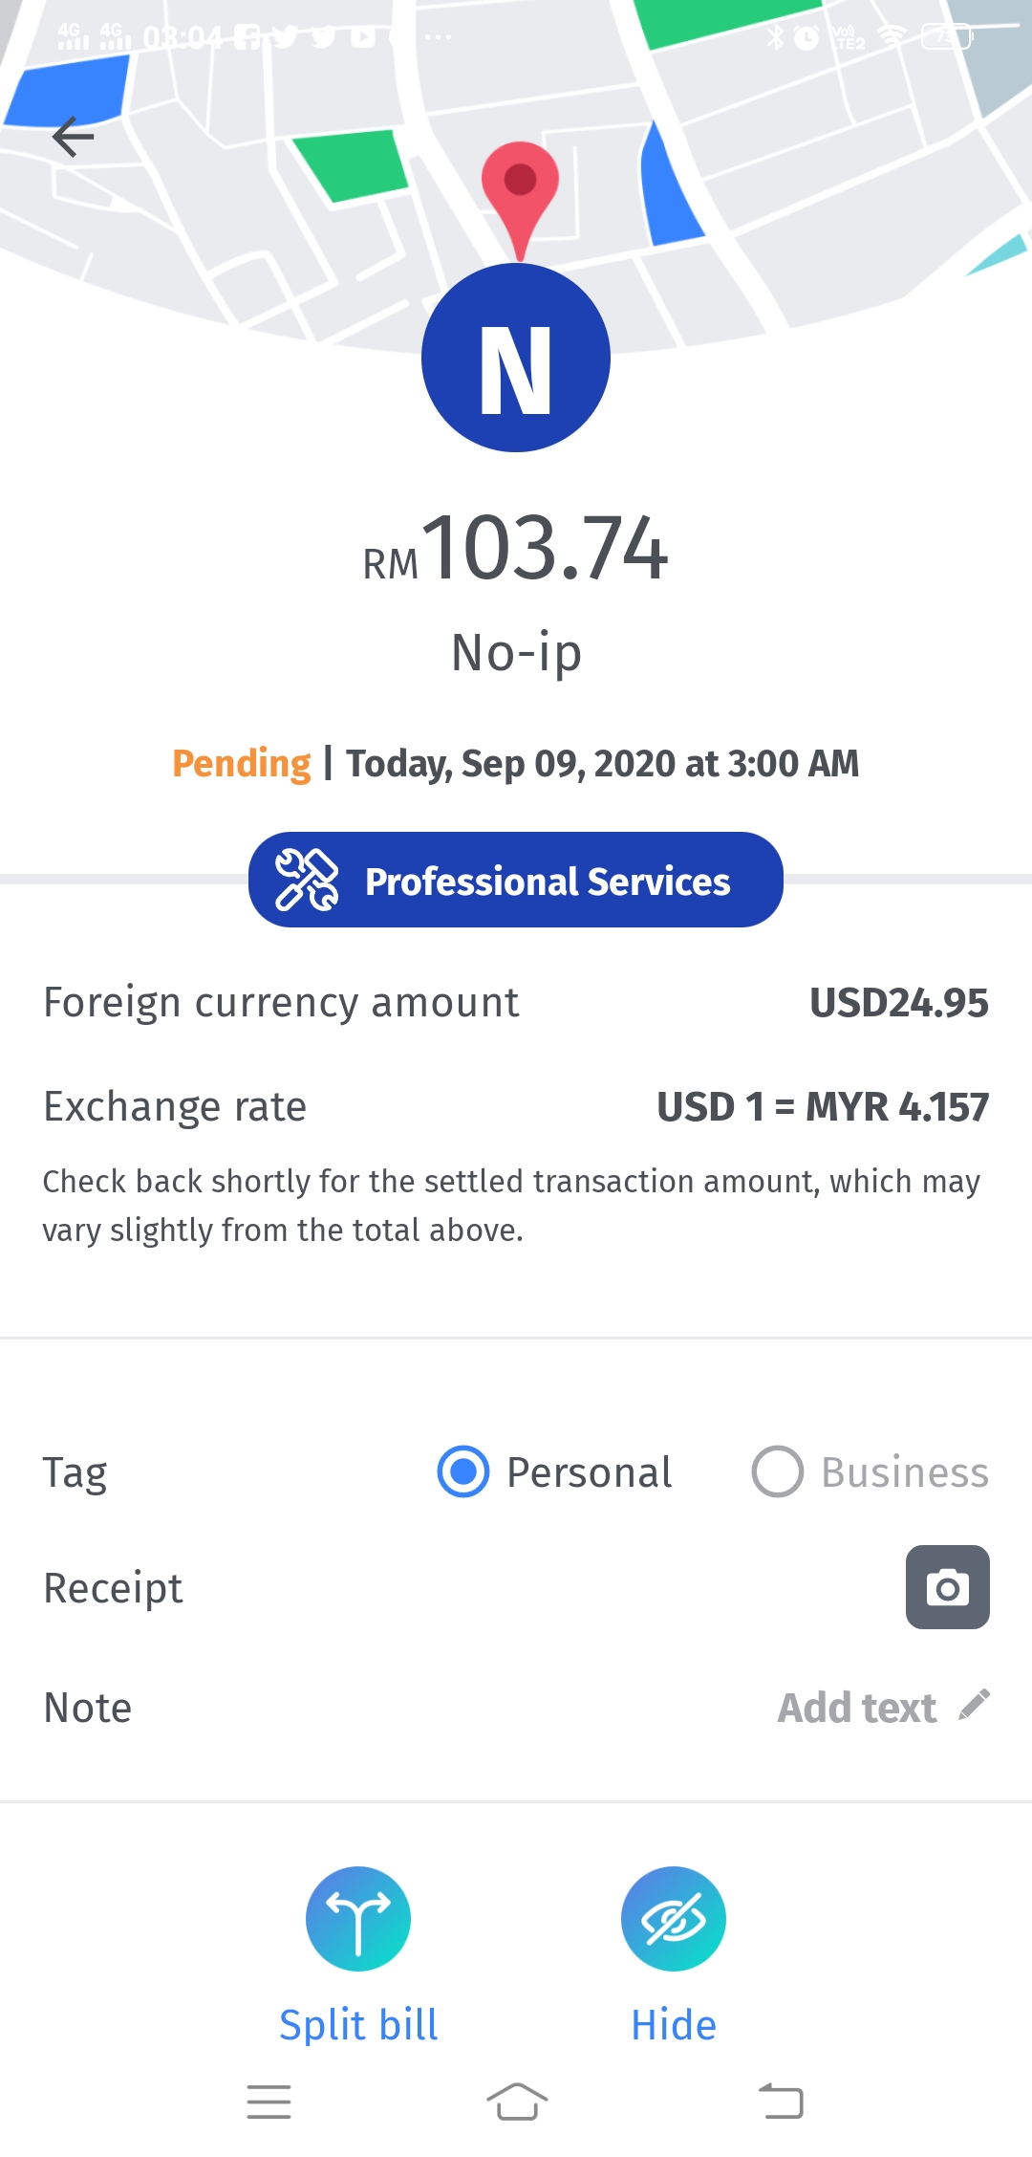Viewport: 1032px width, 2157px height.
Task: Tap the Hide label
Action: click(x=674, y=2025)
